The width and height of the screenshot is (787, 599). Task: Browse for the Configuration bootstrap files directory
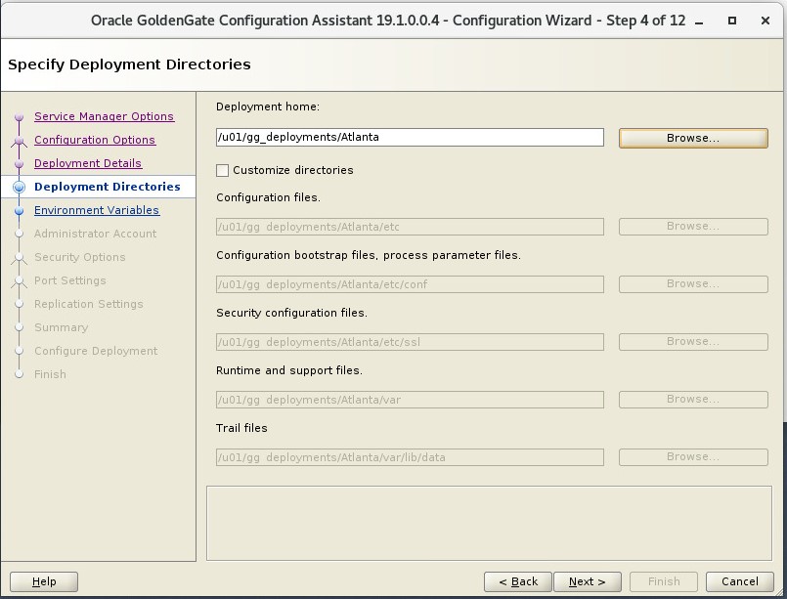693,284
